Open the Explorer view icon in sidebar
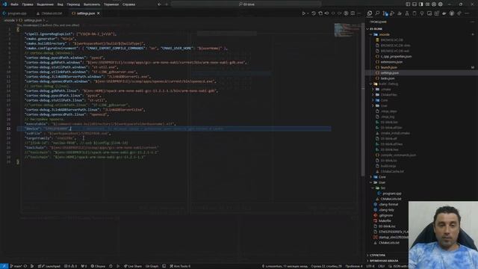This screenshot has width=478, height=269. 370,13
